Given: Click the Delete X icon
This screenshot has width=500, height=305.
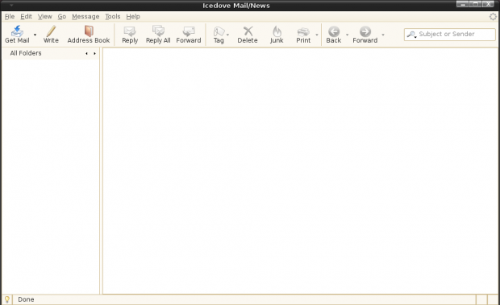Looking at the screenshot, I should (x=248, y=31).
